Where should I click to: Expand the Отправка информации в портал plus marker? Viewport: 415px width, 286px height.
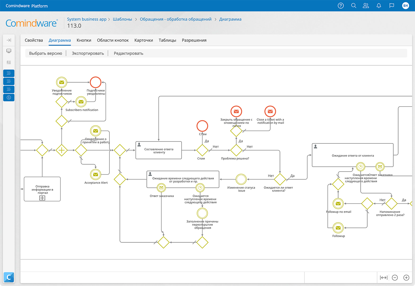(x=42, y=198)
